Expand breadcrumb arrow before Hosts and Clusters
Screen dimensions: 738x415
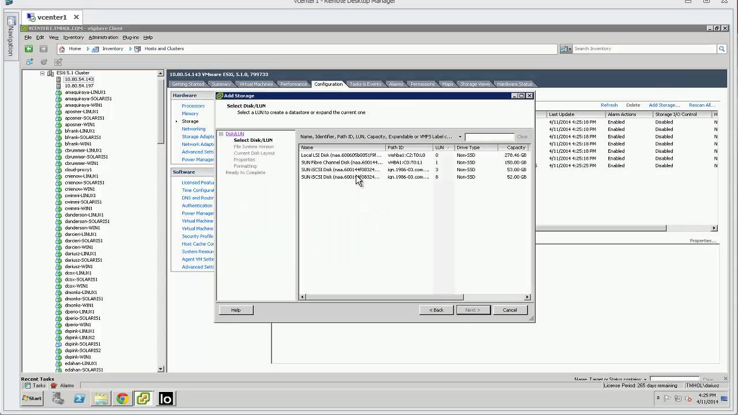pyautogui.click(x=130, y=49)
